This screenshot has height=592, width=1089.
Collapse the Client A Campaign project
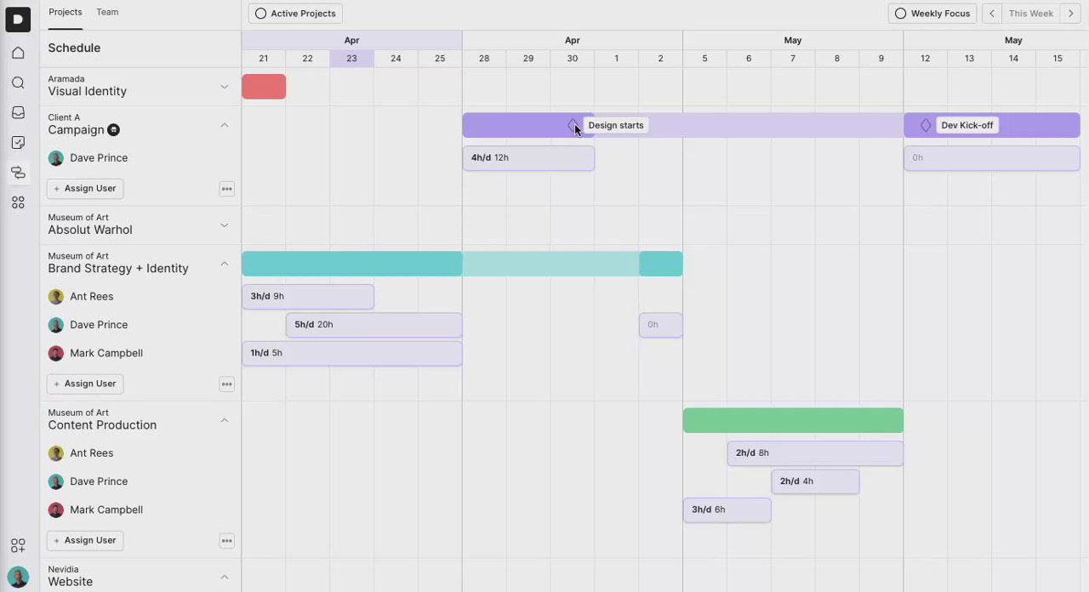[225, 125]
